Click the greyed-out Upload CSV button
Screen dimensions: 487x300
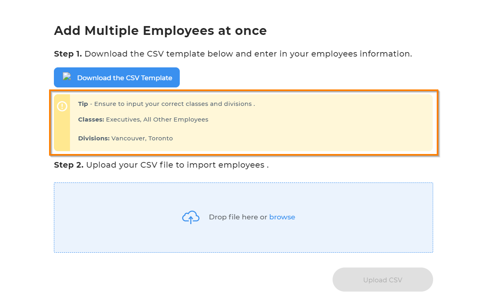tap(382, 280)
